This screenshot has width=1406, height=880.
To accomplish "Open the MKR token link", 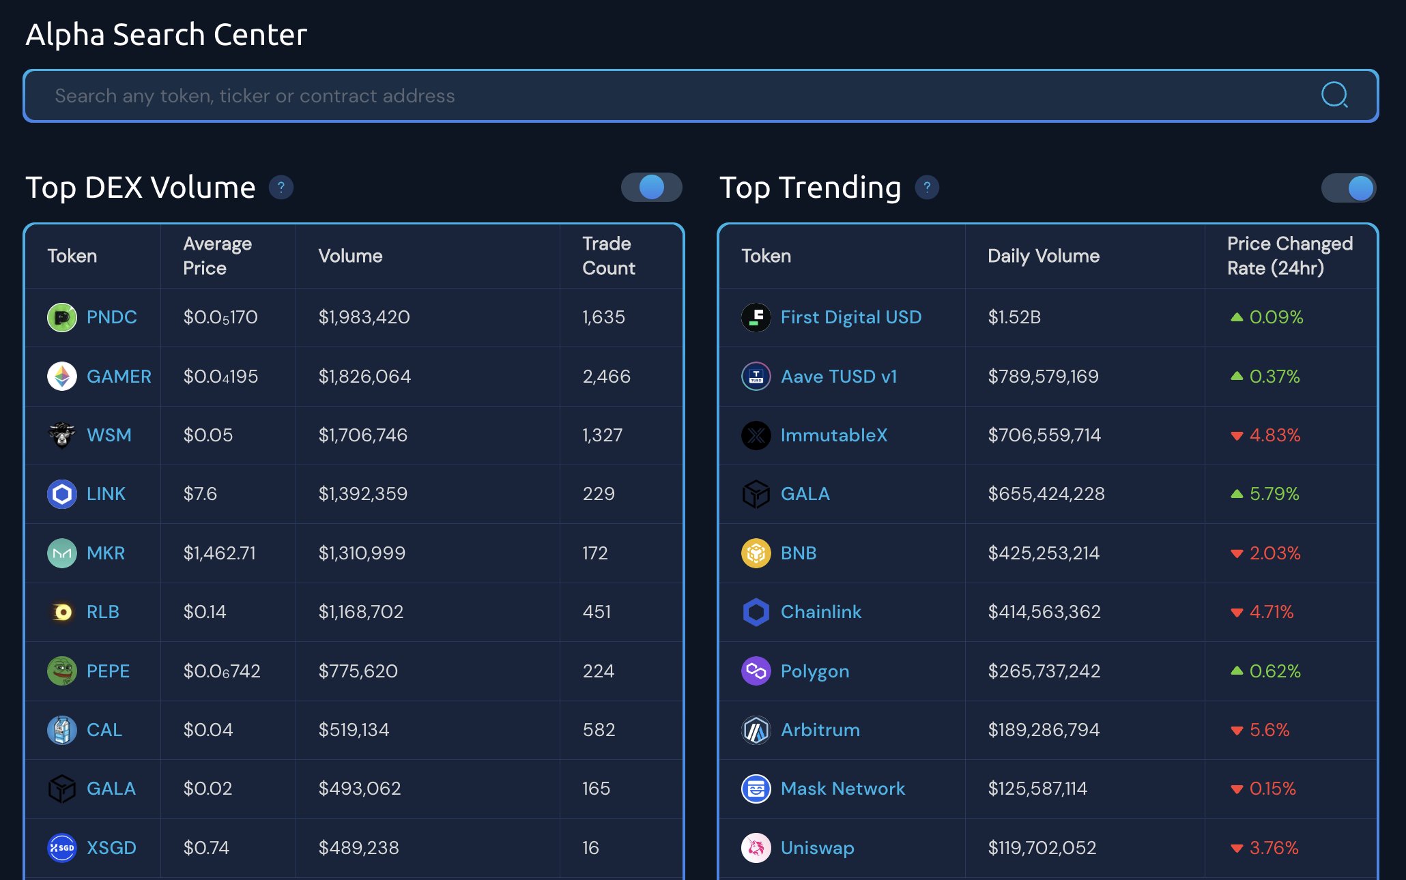I will click(106, 553).
